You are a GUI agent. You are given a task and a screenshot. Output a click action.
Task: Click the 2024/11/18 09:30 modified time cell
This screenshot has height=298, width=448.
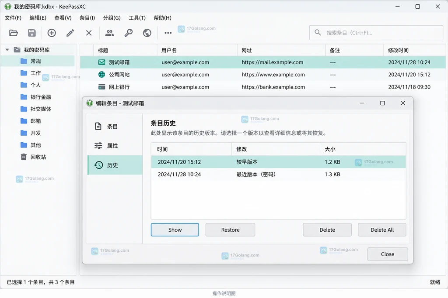(409, 87)
